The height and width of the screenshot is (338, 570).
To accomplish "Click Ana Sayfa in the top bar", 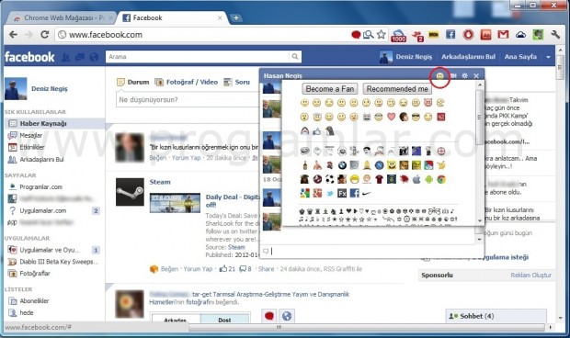I will [x=520, y=57].
